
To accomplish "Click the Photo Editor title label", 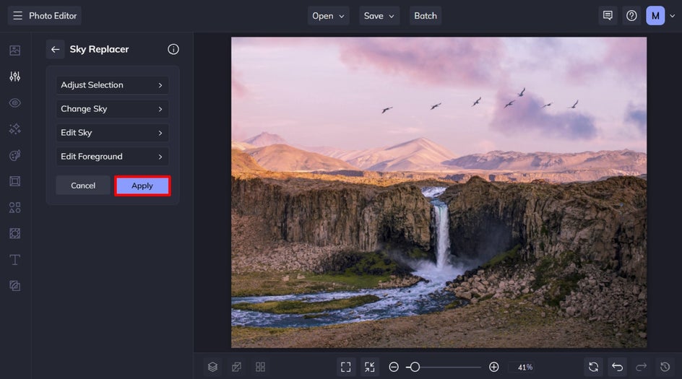I will coord(53,16).
